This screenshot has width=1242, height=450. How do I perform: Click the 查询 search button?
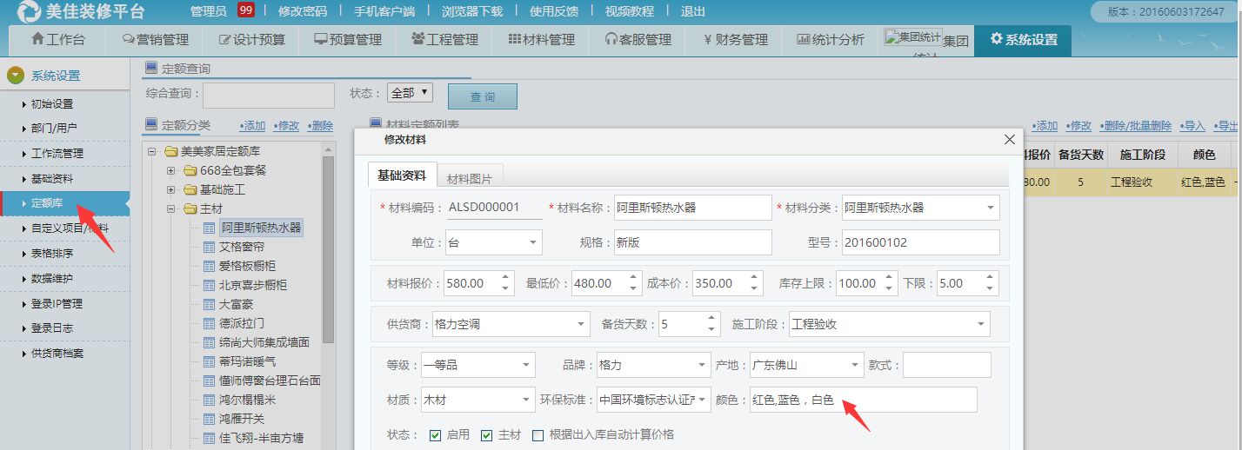click(x=482, y=96)
